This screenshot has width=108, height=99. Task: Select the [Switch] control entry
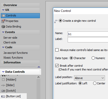(11, 91)
